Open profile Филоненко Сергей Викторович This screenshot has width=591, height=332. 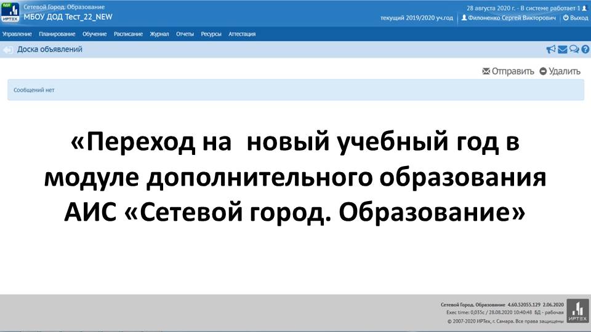point(509,18)
